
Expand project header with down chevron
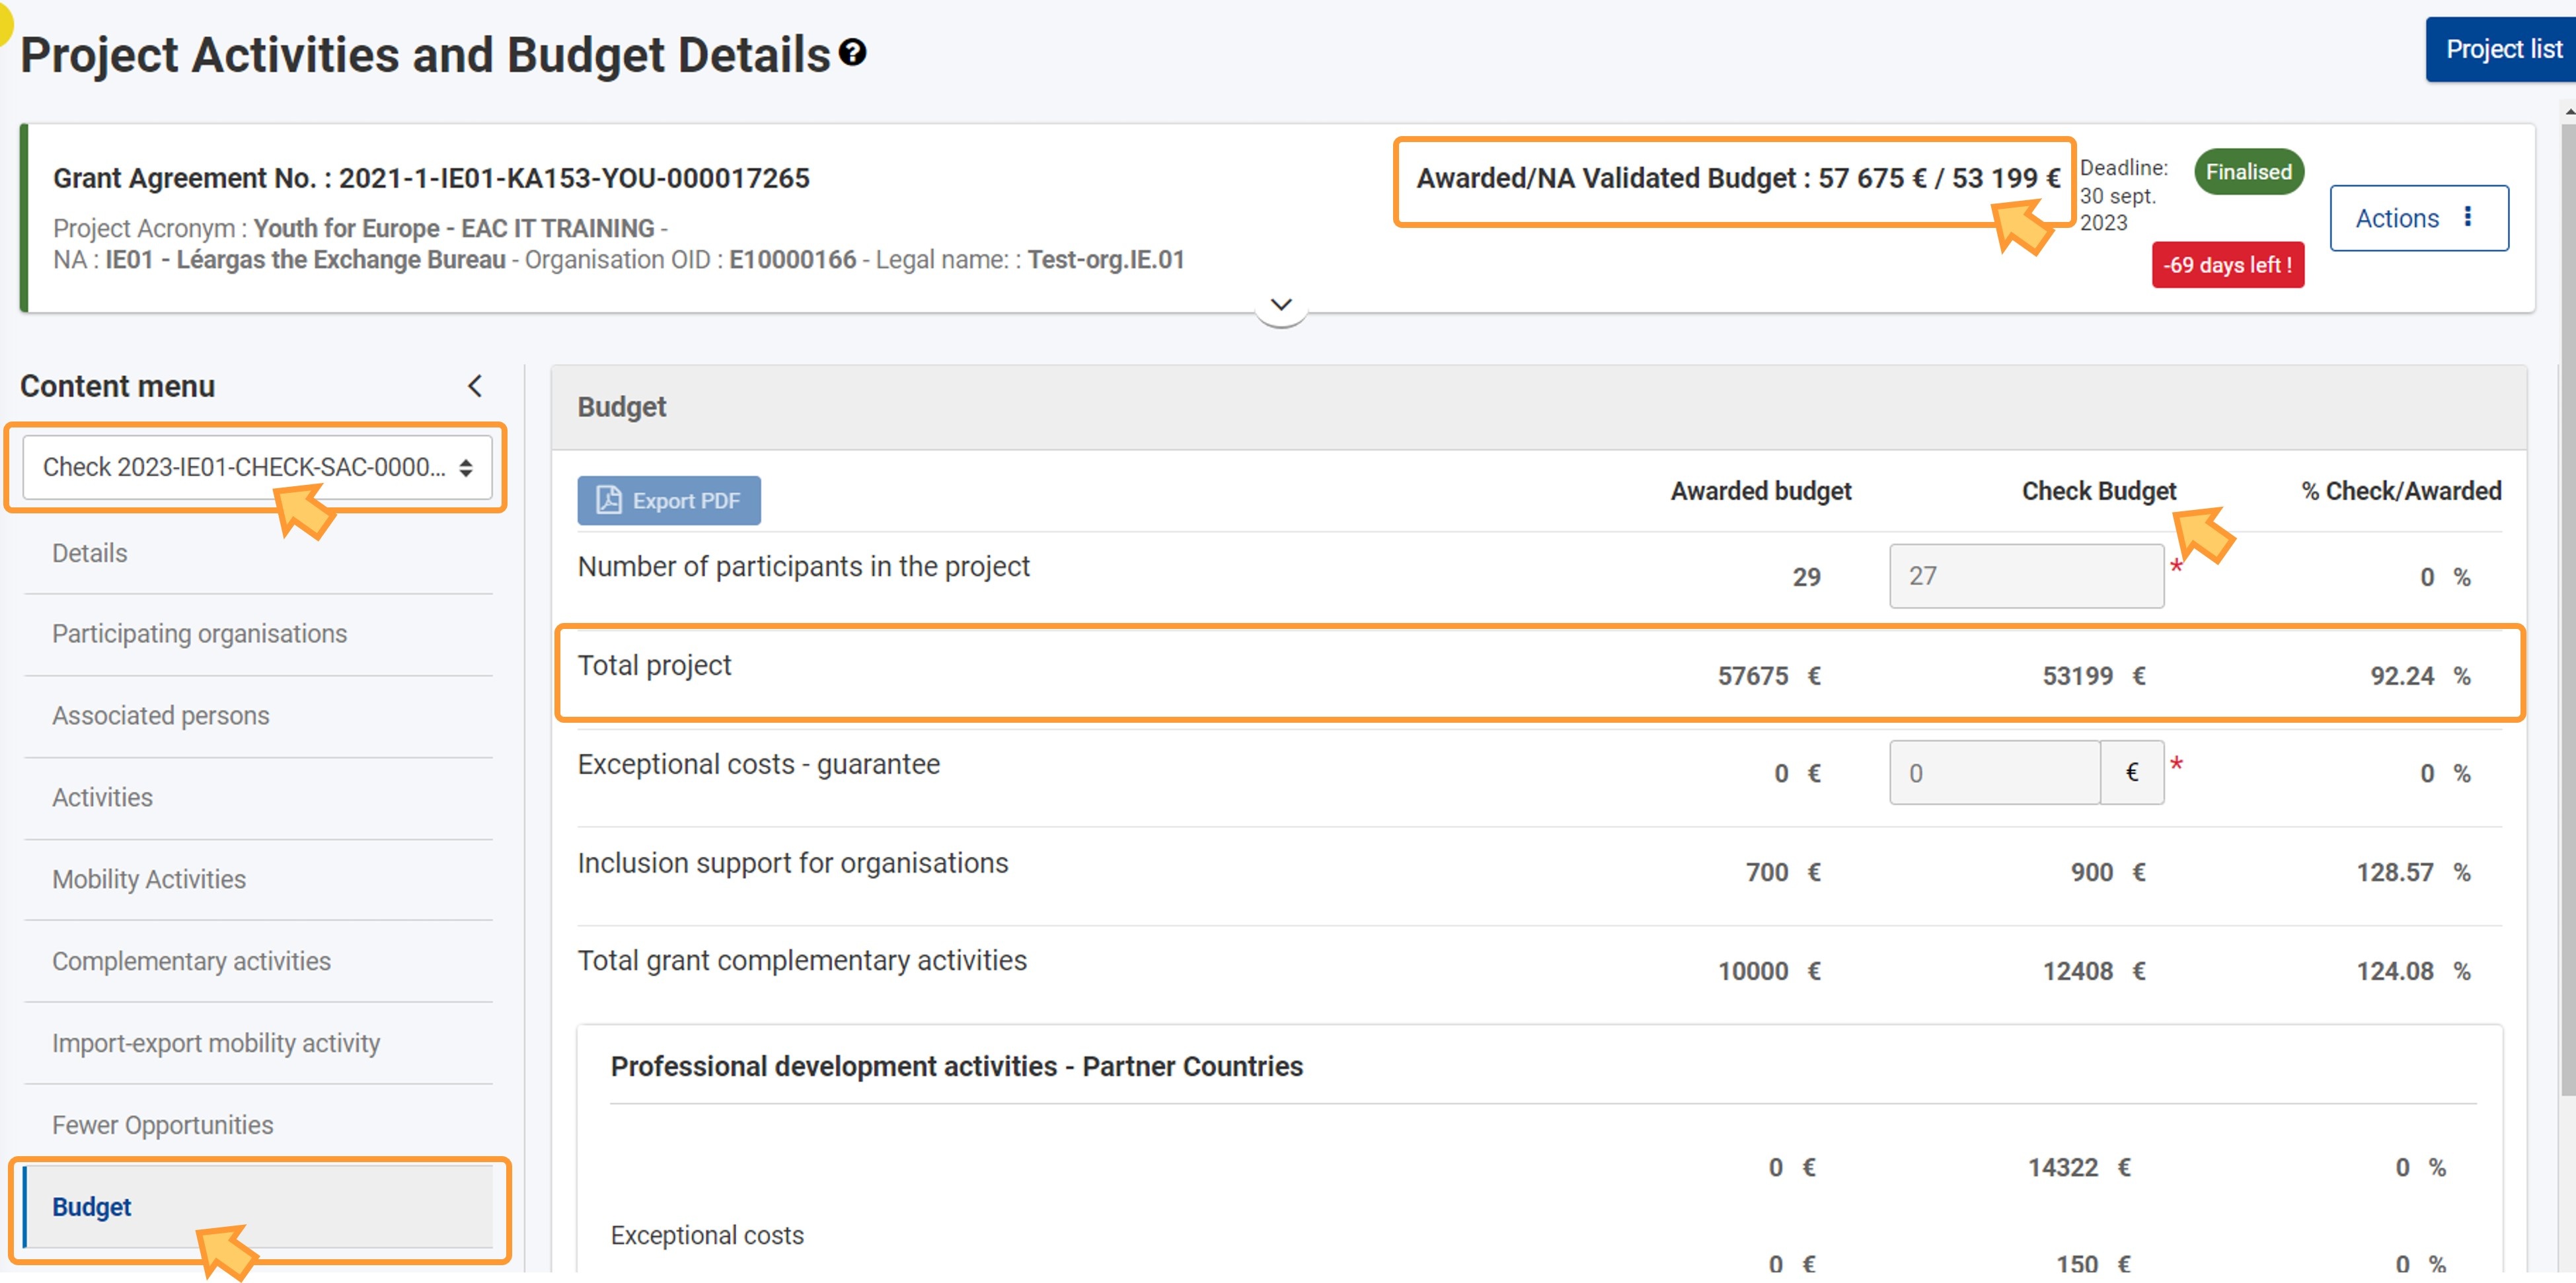click(x=1280, y=304)
